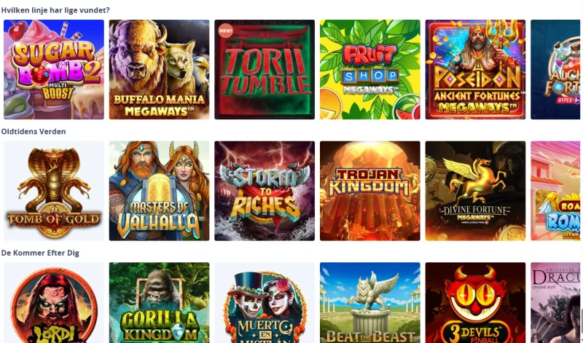Open Beat the Beast game
This screenshot has width=583, height=343.
[x=370, y=302]
